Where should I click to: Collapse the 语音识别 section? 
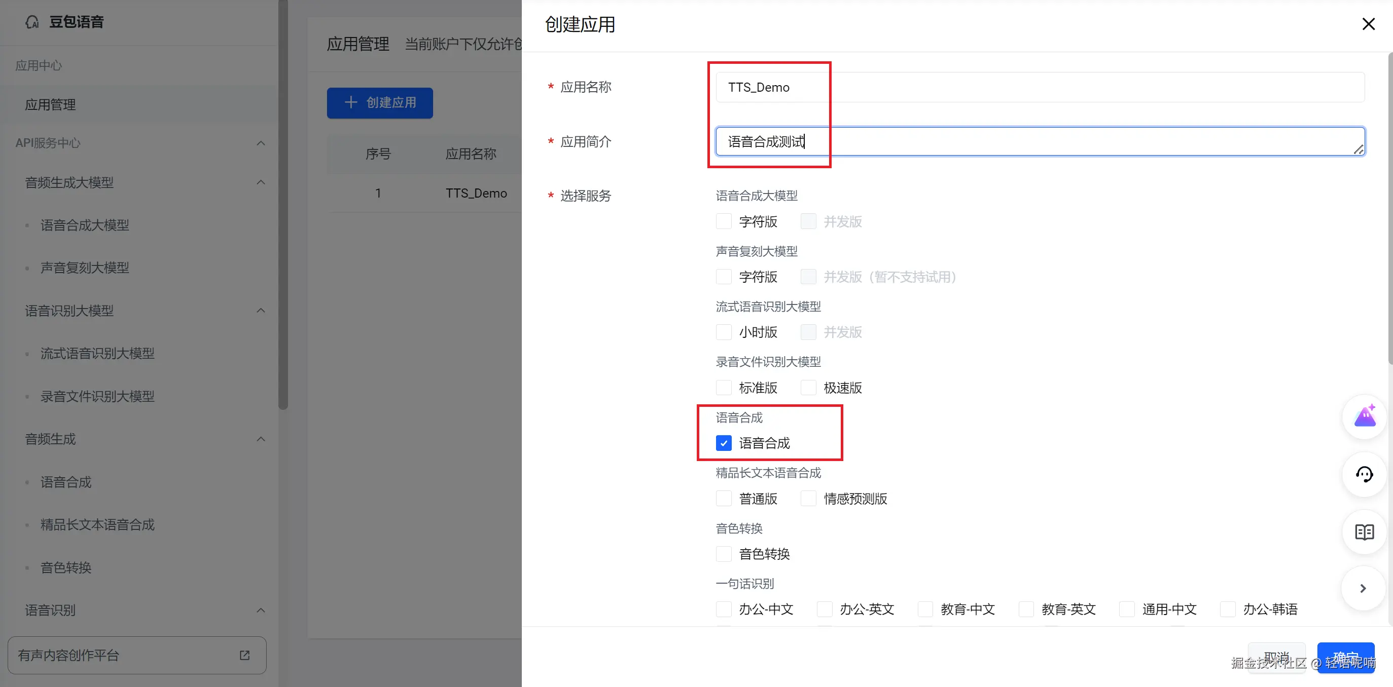(x=261, y=610)
